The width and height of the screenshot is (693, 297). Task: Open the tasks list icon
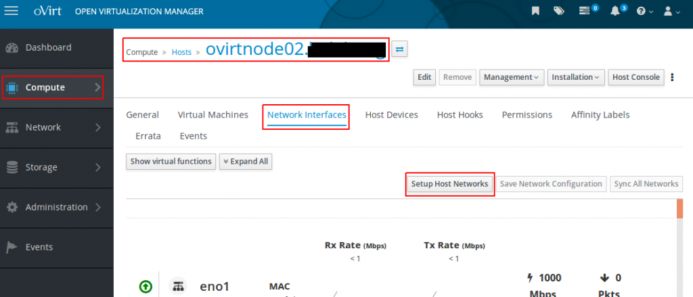(x=585, y=12)
